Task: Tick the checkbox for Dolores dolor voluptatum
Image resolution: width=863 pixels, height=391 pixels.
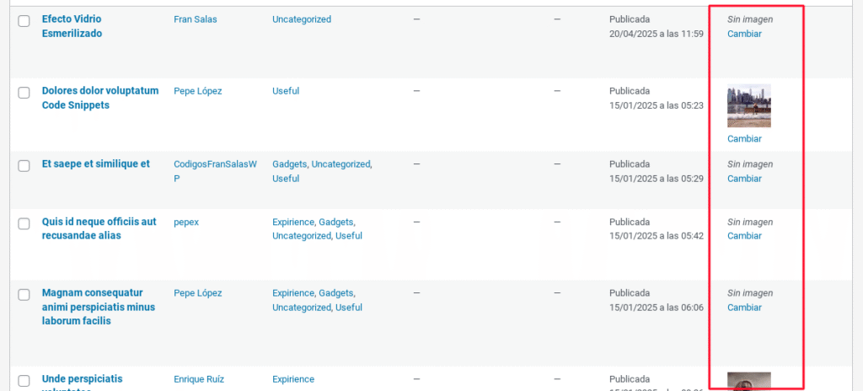Action: [24, 93]
